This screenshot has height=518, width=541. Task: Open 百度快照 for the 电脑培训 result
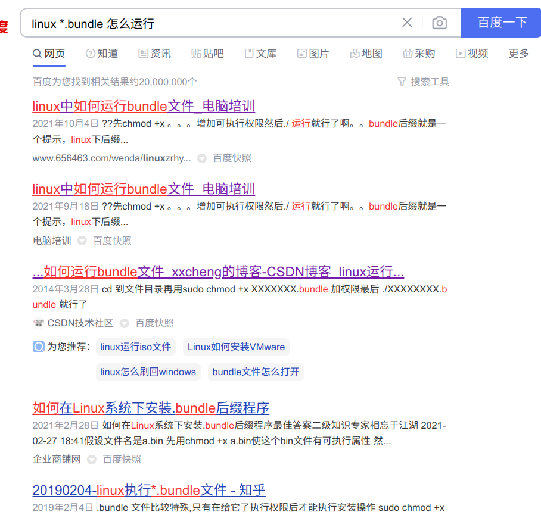click(x=113, y=241)
